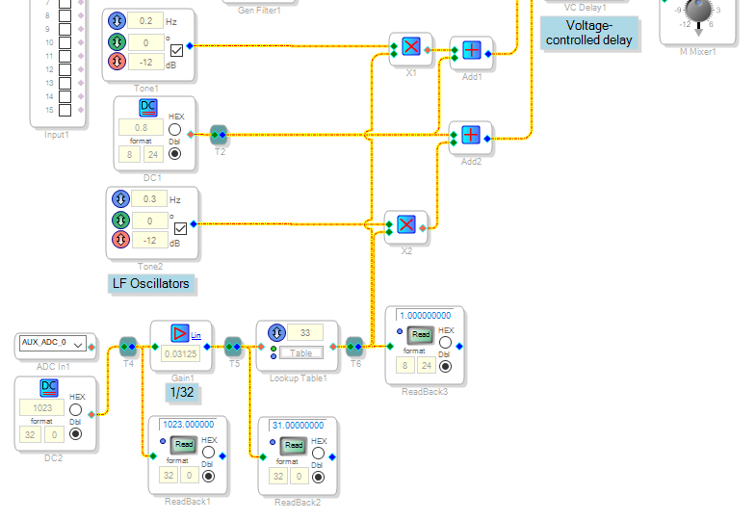Open the AUX_ADC_0 dropdown
The height and width of the screenshot is (520, 756).
(53, 343)
